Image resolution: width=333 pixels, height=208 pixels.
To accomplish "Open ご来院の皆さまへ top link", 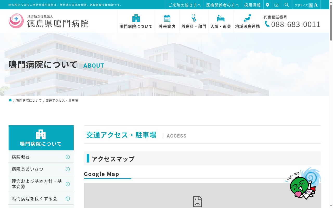I will 185,5.
